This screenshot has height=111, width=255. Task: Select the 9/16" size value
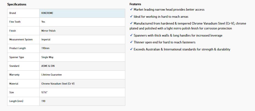45,92
